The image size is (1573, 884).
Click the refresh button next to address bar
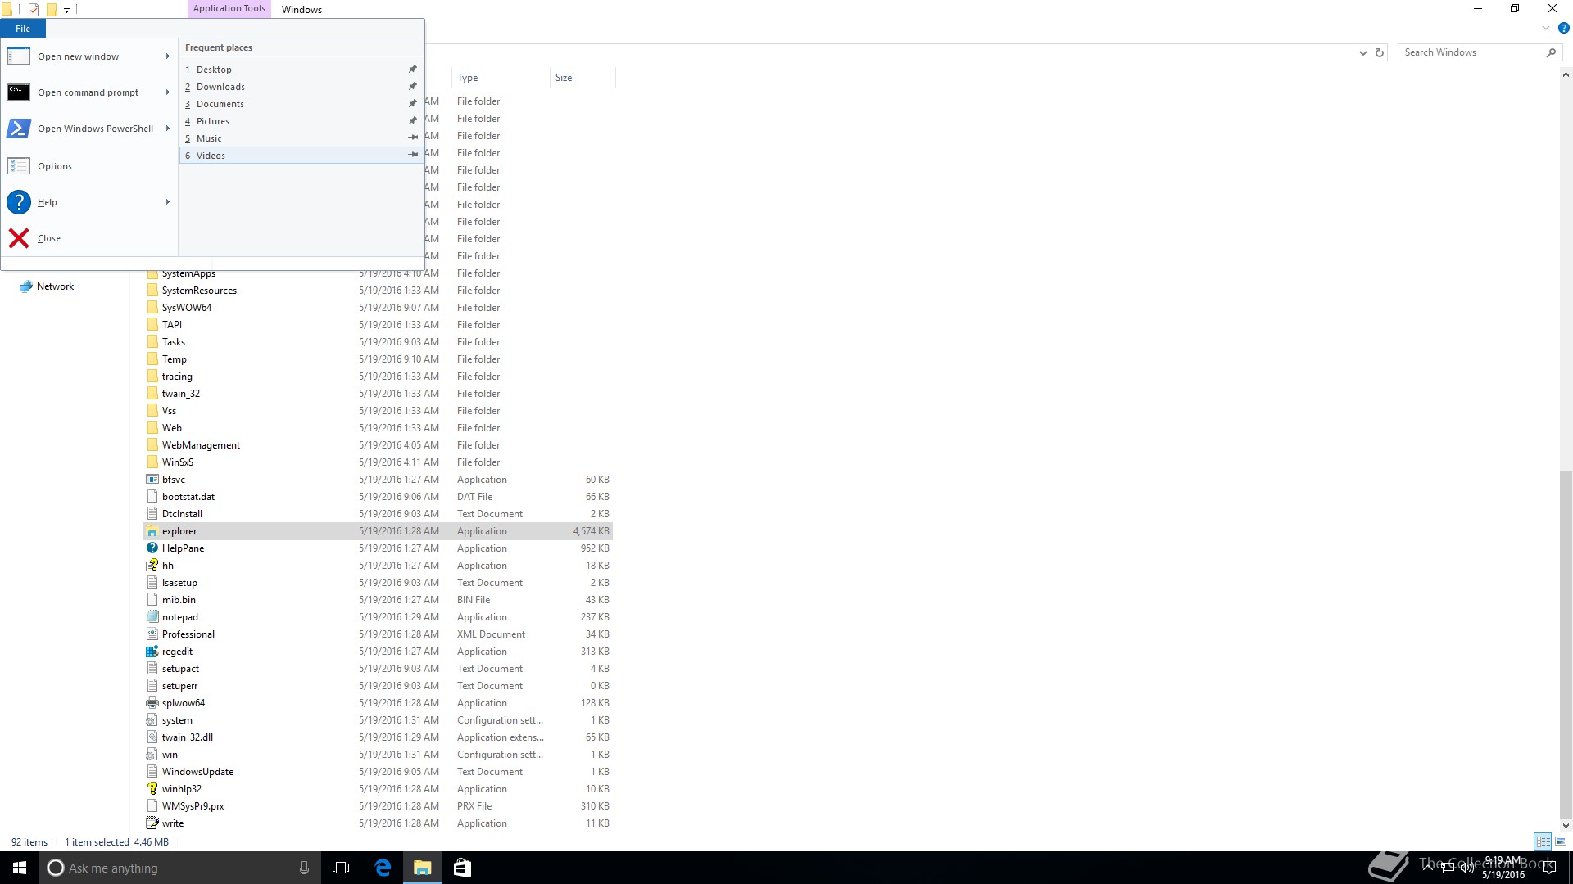(1380, 52)
